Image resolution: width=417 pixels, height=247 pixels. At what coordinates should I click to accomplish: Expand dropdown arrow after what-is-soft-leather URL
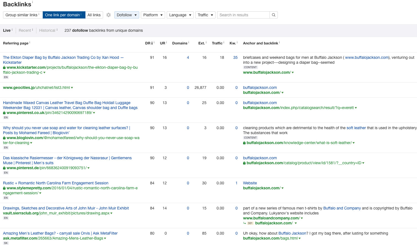354,143
